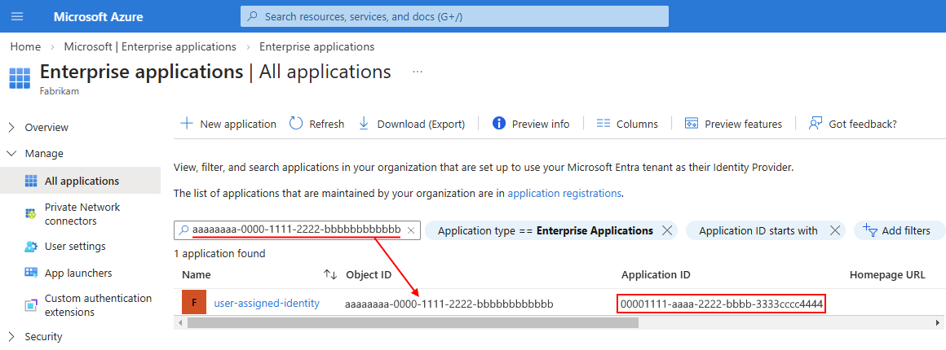
Task: Click the Custom authentication extensions icon
Action: (x=31, y=304)
